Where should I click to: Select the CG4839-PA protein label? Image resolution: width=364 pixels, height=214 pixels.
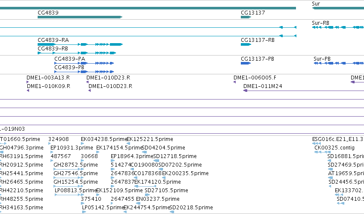pyautogui.click(x=70, y=59)
